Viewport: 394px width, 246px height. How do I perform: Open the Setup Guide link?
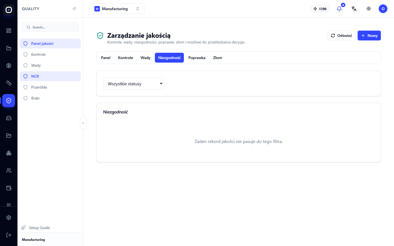tap(39, 228)
